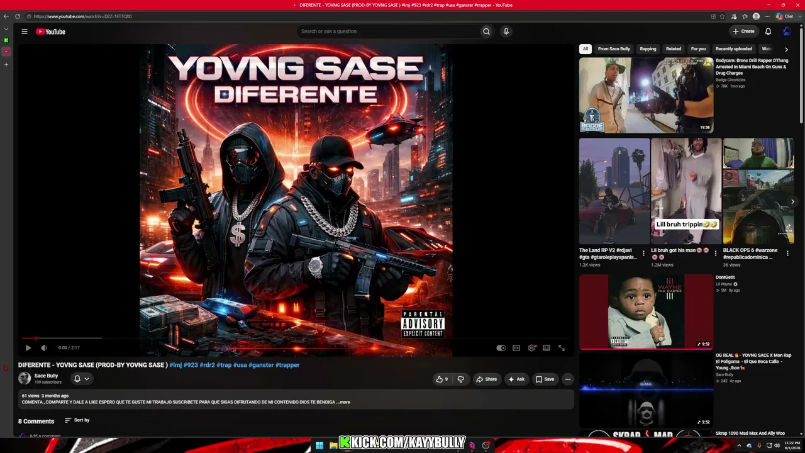
Task: Open the Bodycam Bronx Drill Rapper video thumbnail
Action: 646,95
